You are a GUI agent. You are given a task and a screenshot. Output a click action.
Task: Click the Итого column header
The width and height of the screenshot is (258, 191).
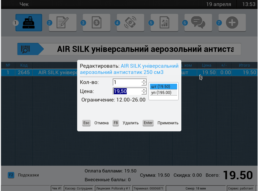coord(244,65)
